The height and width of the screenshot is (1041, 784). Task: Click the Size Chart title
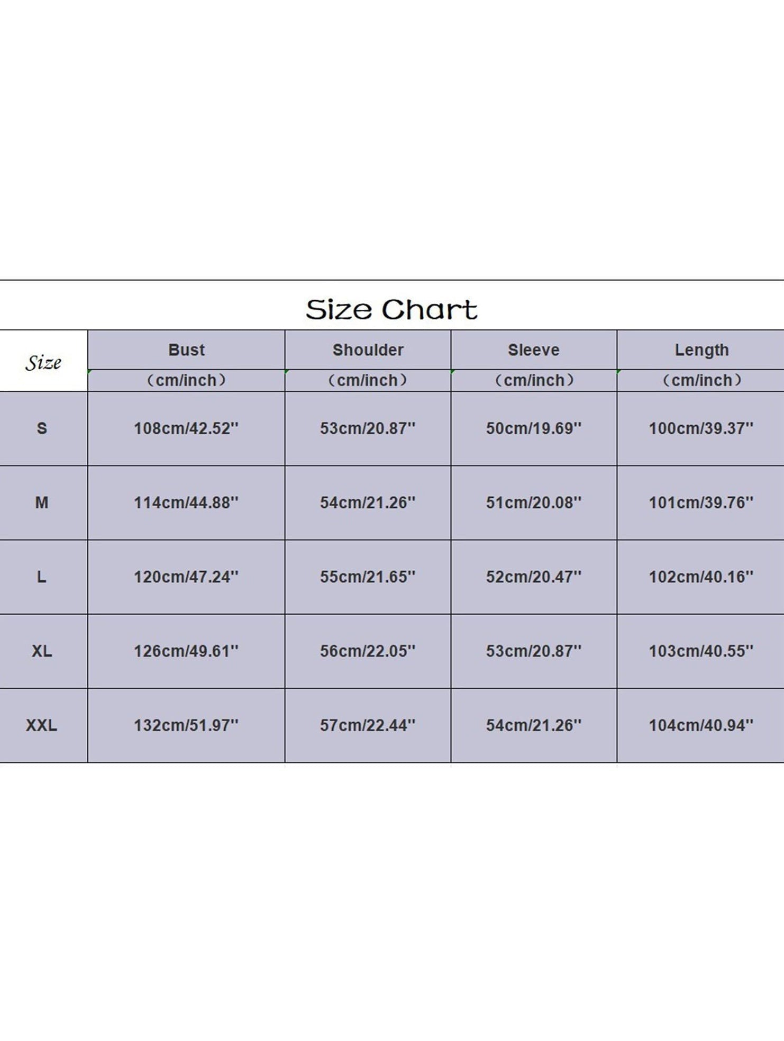pyautogui.click(x=391, y=310)
